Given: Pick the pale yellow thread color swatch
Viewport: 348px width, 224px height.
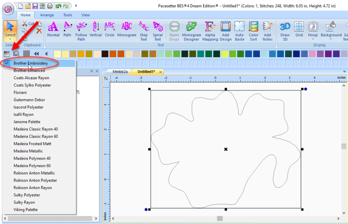Looking at the screenshot, I should (x=58, y=53).
